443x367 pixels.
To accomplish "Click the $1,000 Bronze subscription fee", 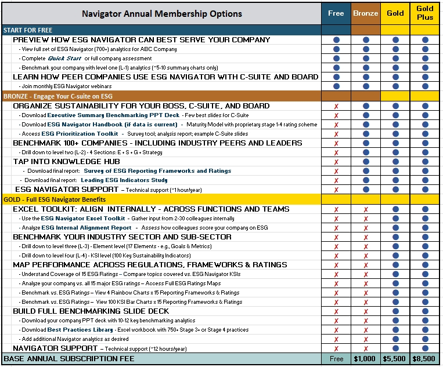I will point(366,359).
